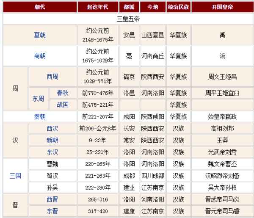Click the 光武帝刘秀 cell
The height and width of the screenshot is (218, 254).
(223, 152)
